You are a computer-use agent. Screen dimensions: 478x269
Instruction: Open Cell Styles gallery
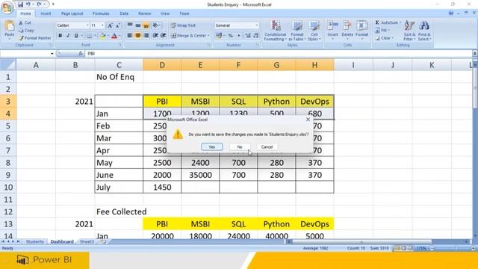tap(314, 31)
